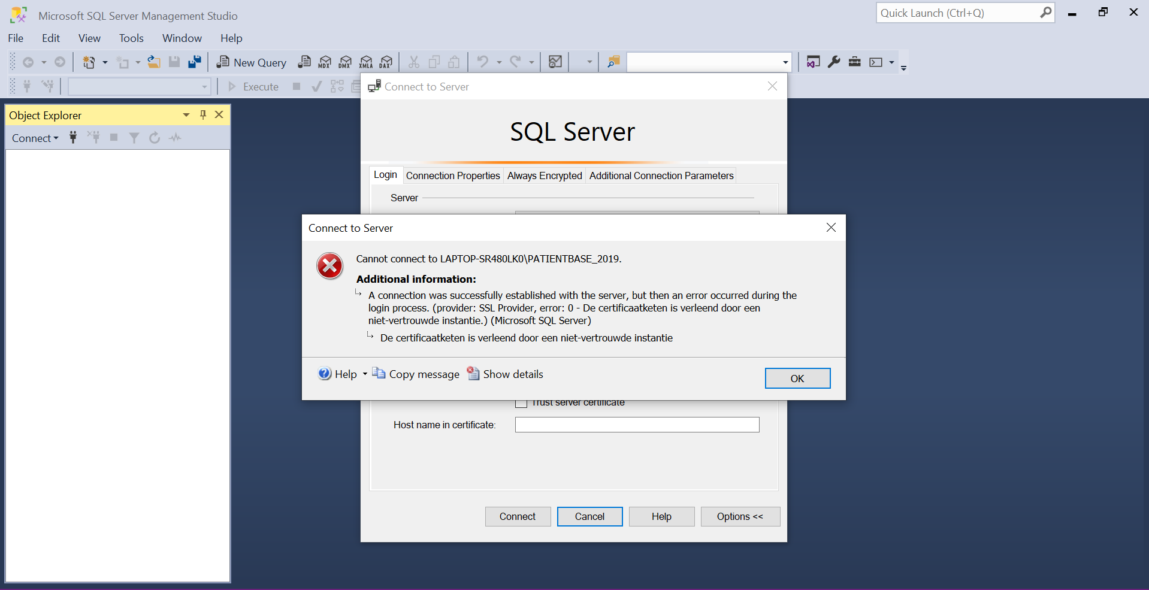Pin the Object Explorer panel
This screenshot has width=1149, height=590.
[203, 115]
